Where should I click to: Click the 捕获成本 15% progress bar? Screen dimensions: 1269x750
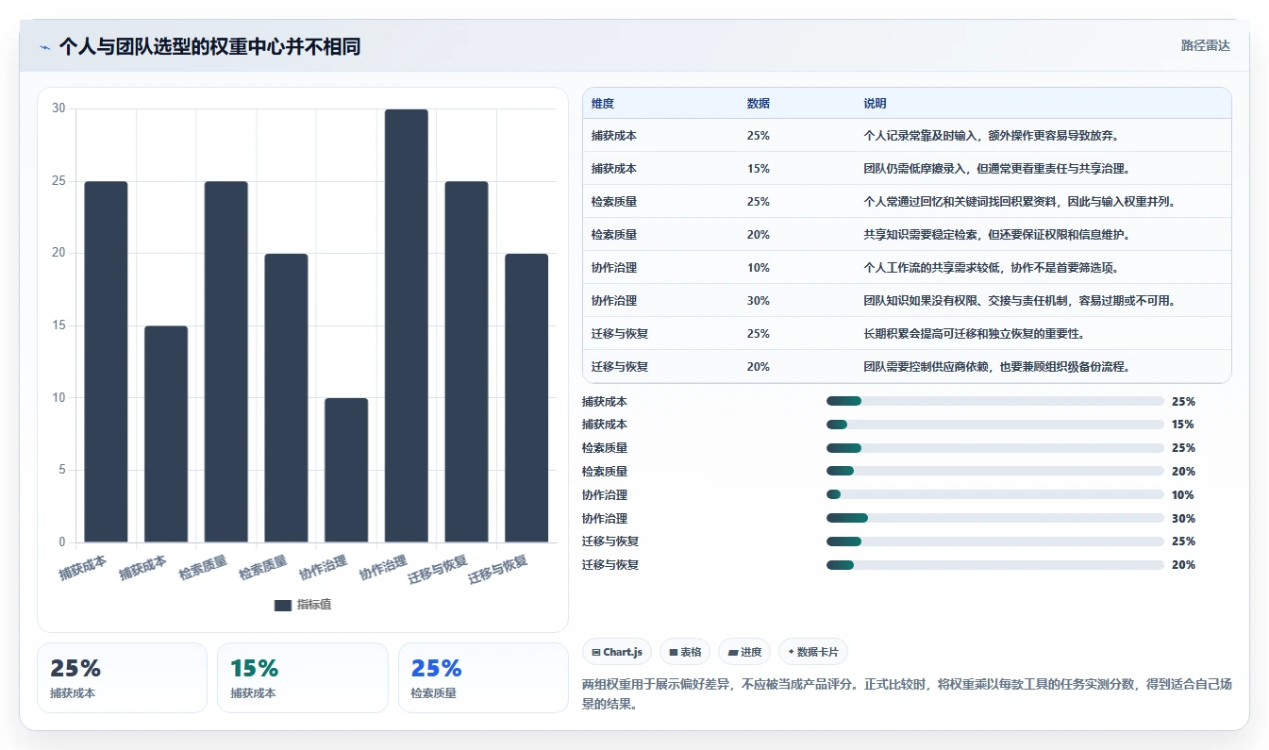(994, 425)
